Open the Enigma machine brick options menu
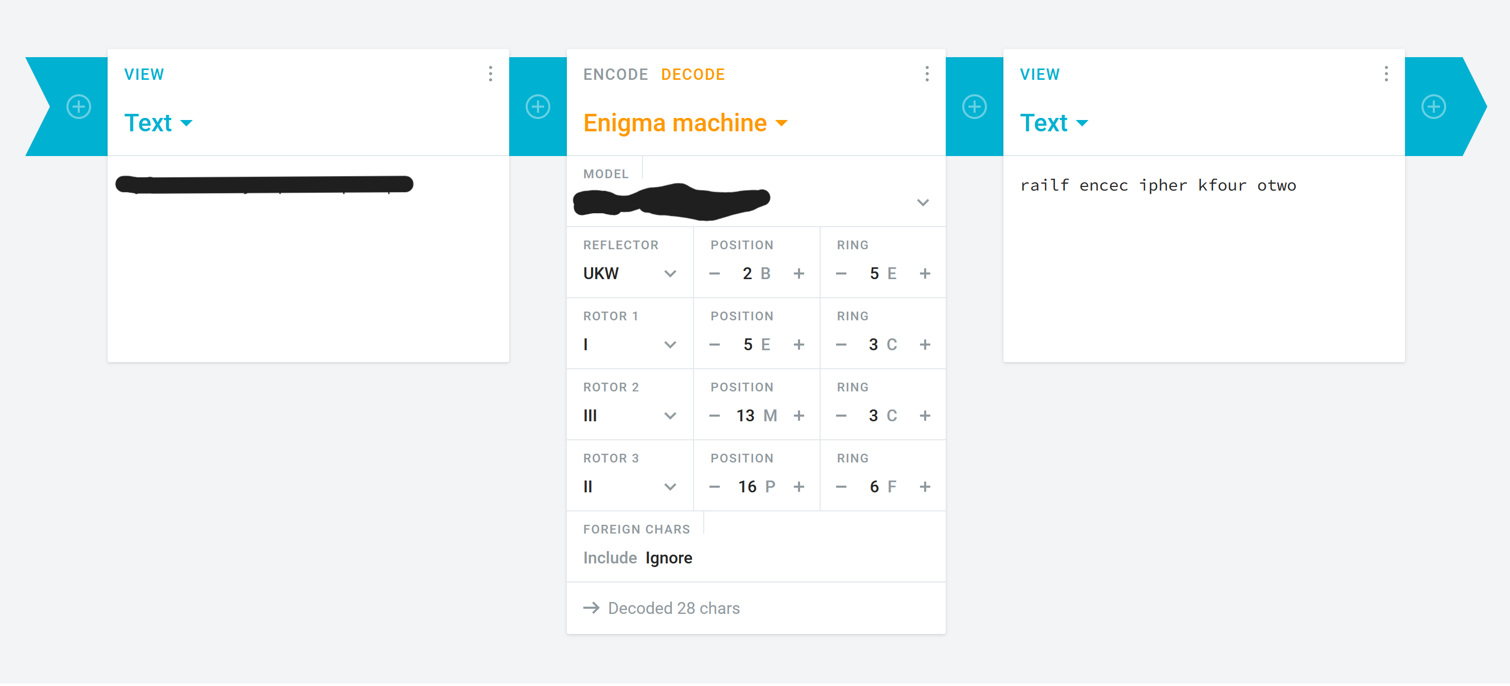Image resolution: width=1510 pixels, height=686 pixels. click(x=927, y=74)
